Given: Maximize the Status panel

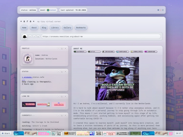Looking at the screenshot, I should [62, 71].
